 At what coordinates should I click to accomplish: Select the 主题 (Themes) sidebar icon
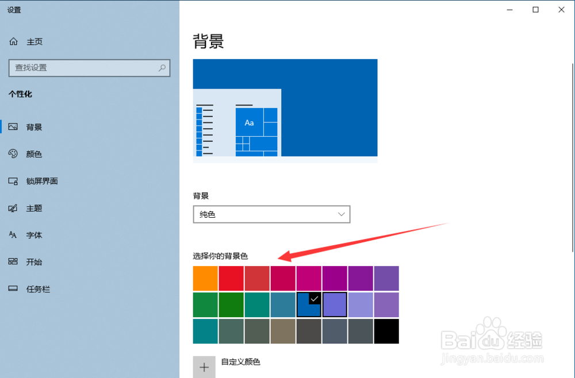16,208
